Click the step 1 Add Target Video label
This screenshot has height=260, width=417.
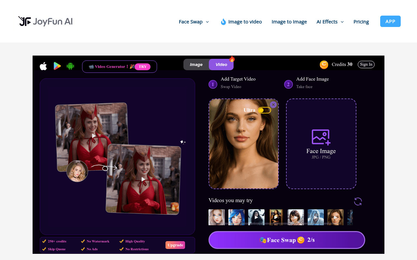pos(238,79)
